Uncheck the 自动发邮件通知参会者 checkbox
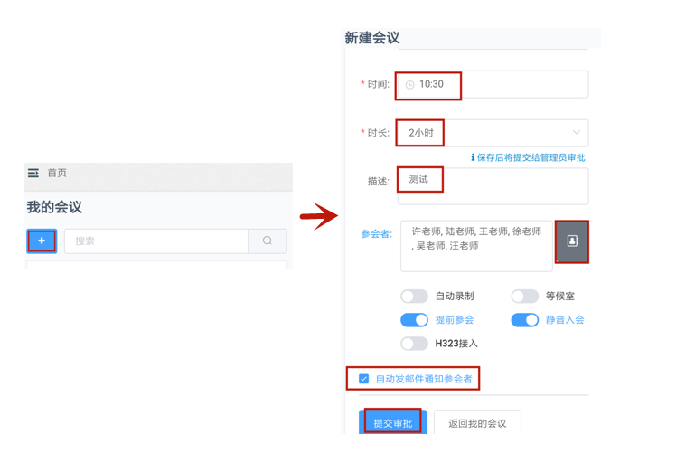This screenshot has width=695, height=472. point(364,379)
